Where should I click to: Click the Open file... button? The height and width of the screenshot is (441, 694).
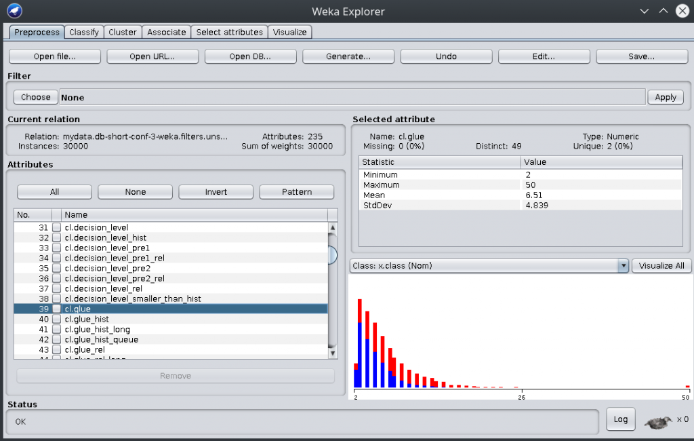pyautogui.click(x=55, y=56)
